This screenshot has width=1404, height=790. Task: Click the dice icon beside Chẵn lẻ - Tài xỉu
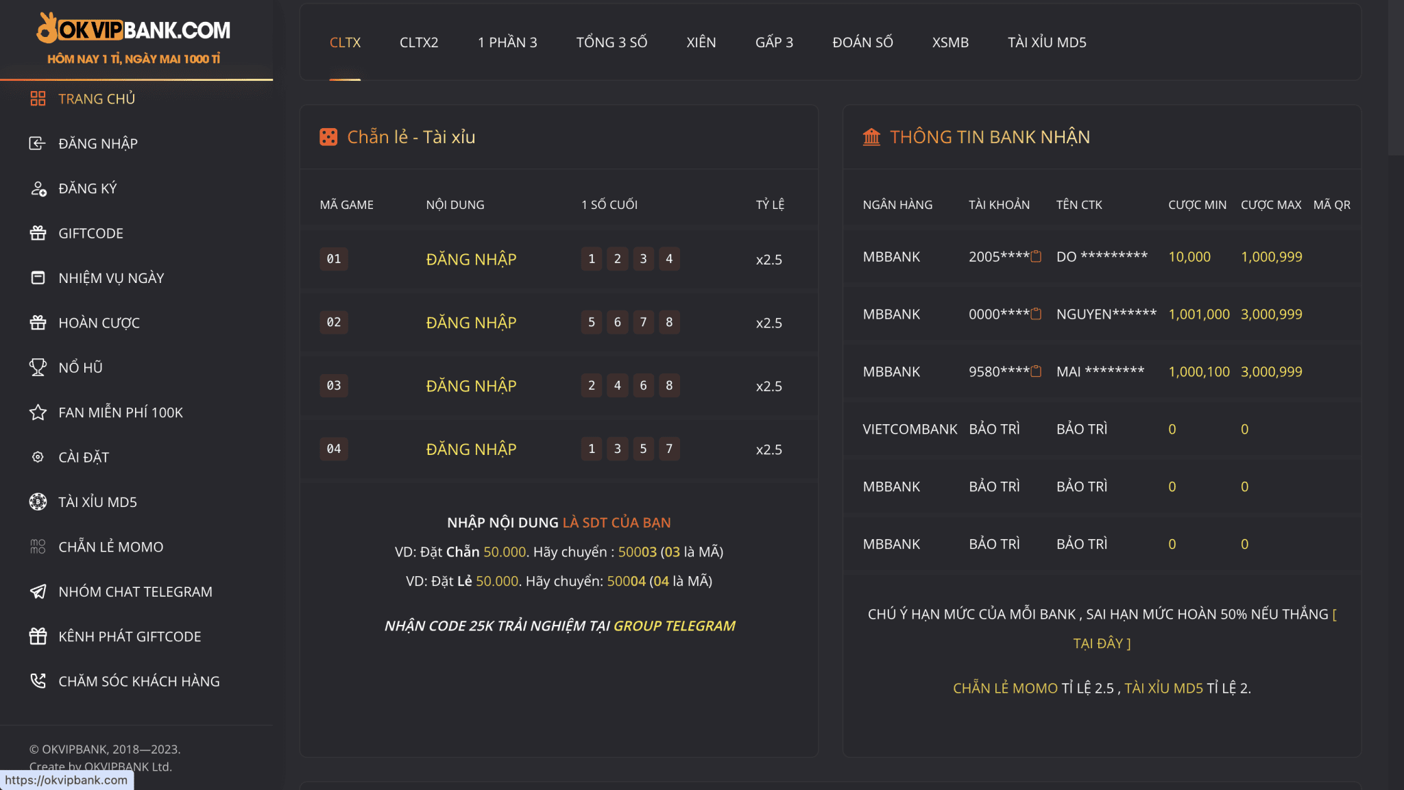pyautogui.click(x=328, y=137)
